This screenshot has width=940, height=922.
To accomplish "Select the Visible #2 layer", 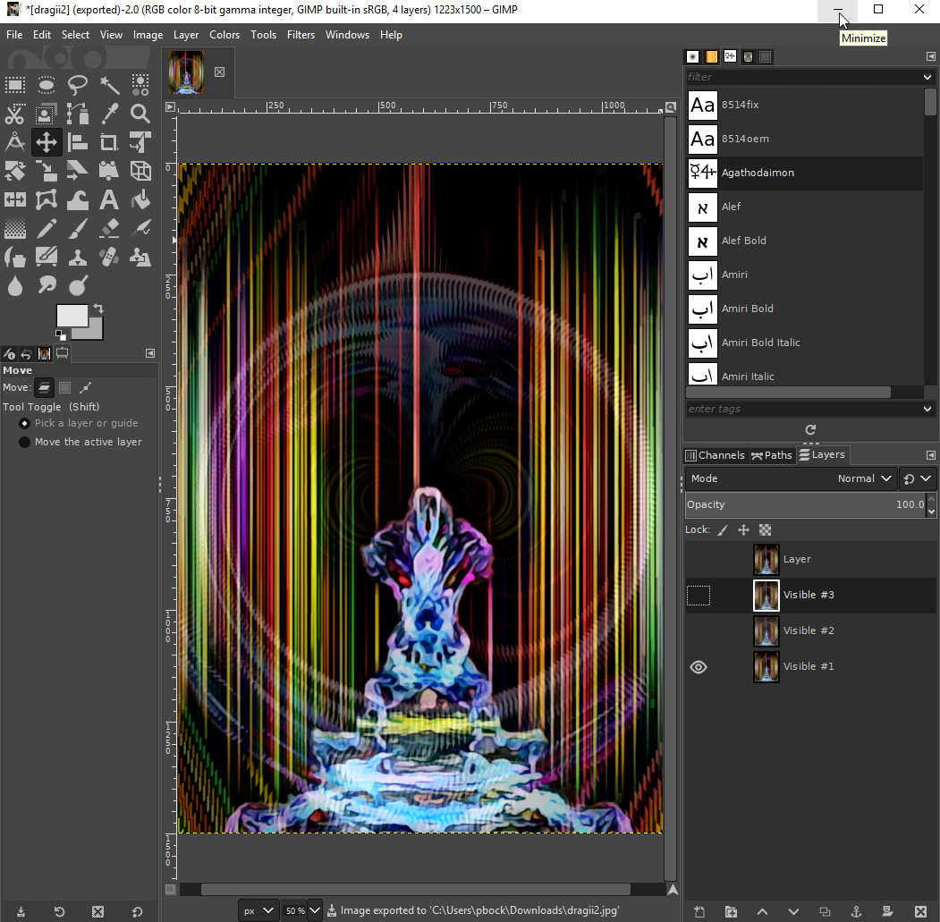I will pyautogui.click(x=809, y=630).
